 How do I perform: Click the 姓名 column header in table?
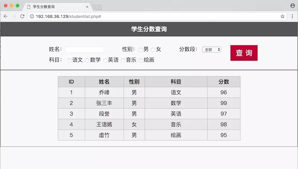click(x=104, y=82)
